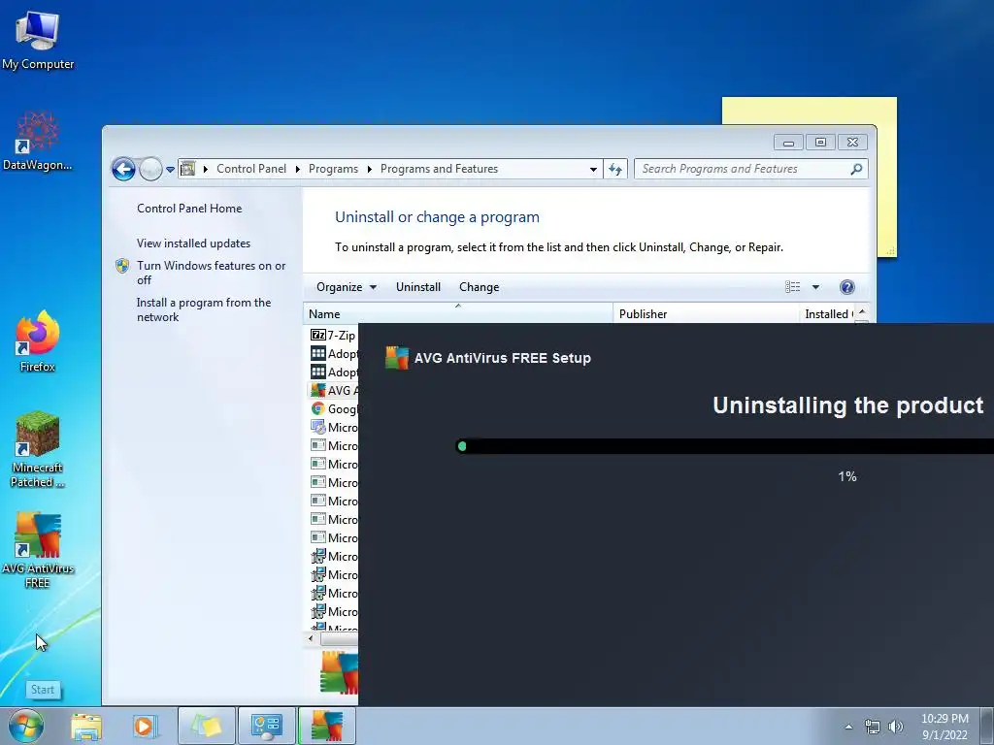Select AVG entry in program list
Screen dimensions: 994x745
(x=332, y=390)
